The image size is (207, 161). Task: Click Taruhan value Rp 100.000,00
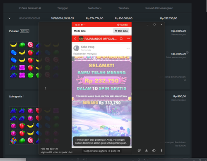pos(123,18)
